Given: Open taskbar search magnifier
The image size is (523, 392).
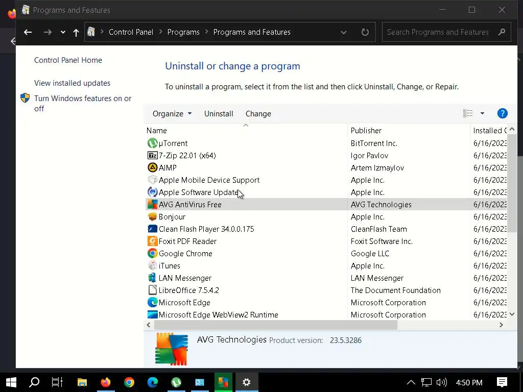Looking at the screenshot, I should (34, 382).
